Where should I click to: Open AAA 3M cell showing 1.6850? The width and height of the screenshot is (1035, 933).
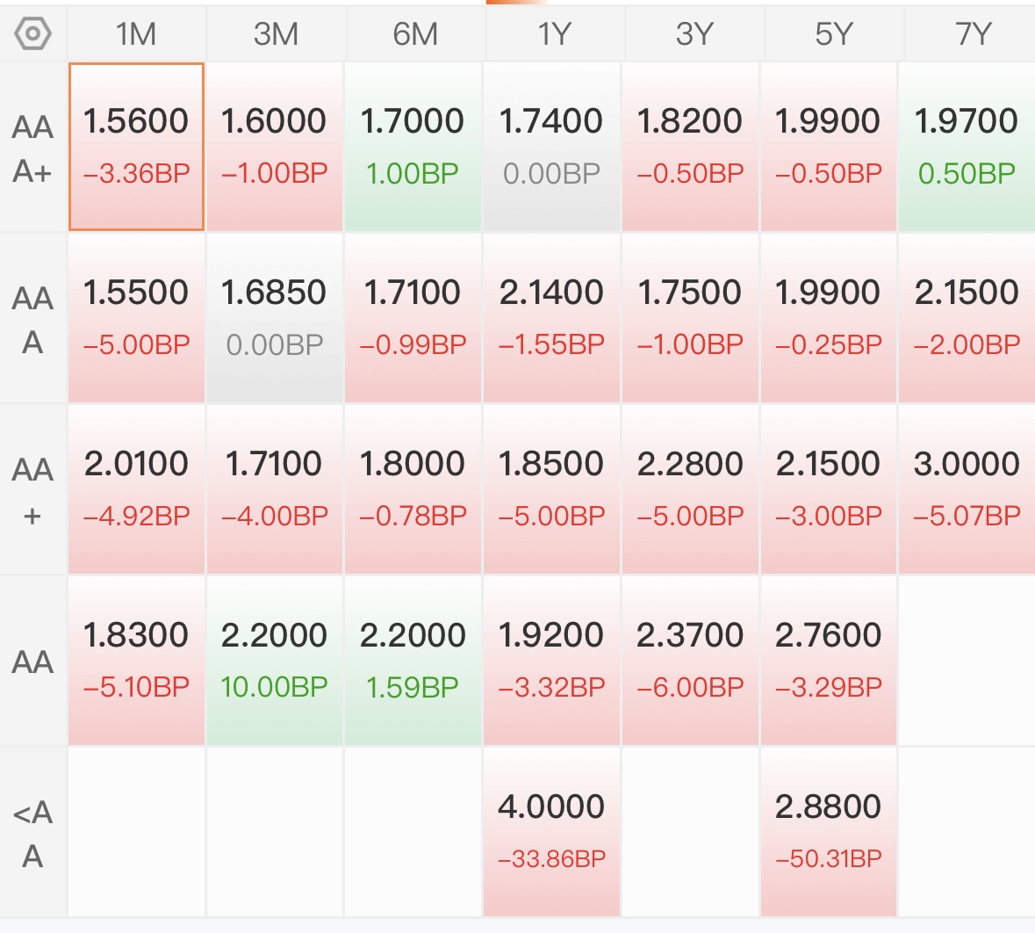pos(275,319)
